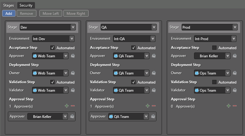Viewport: 245px width, 136px height.
Task: Remove an approver with the Dev red minus
Action: click(73, 106)
